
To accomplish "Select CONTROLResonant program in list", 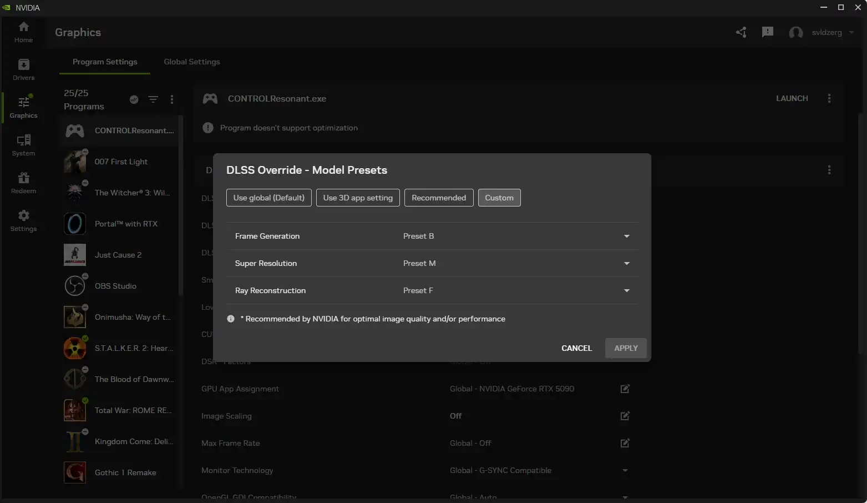I will click(120, 130).
